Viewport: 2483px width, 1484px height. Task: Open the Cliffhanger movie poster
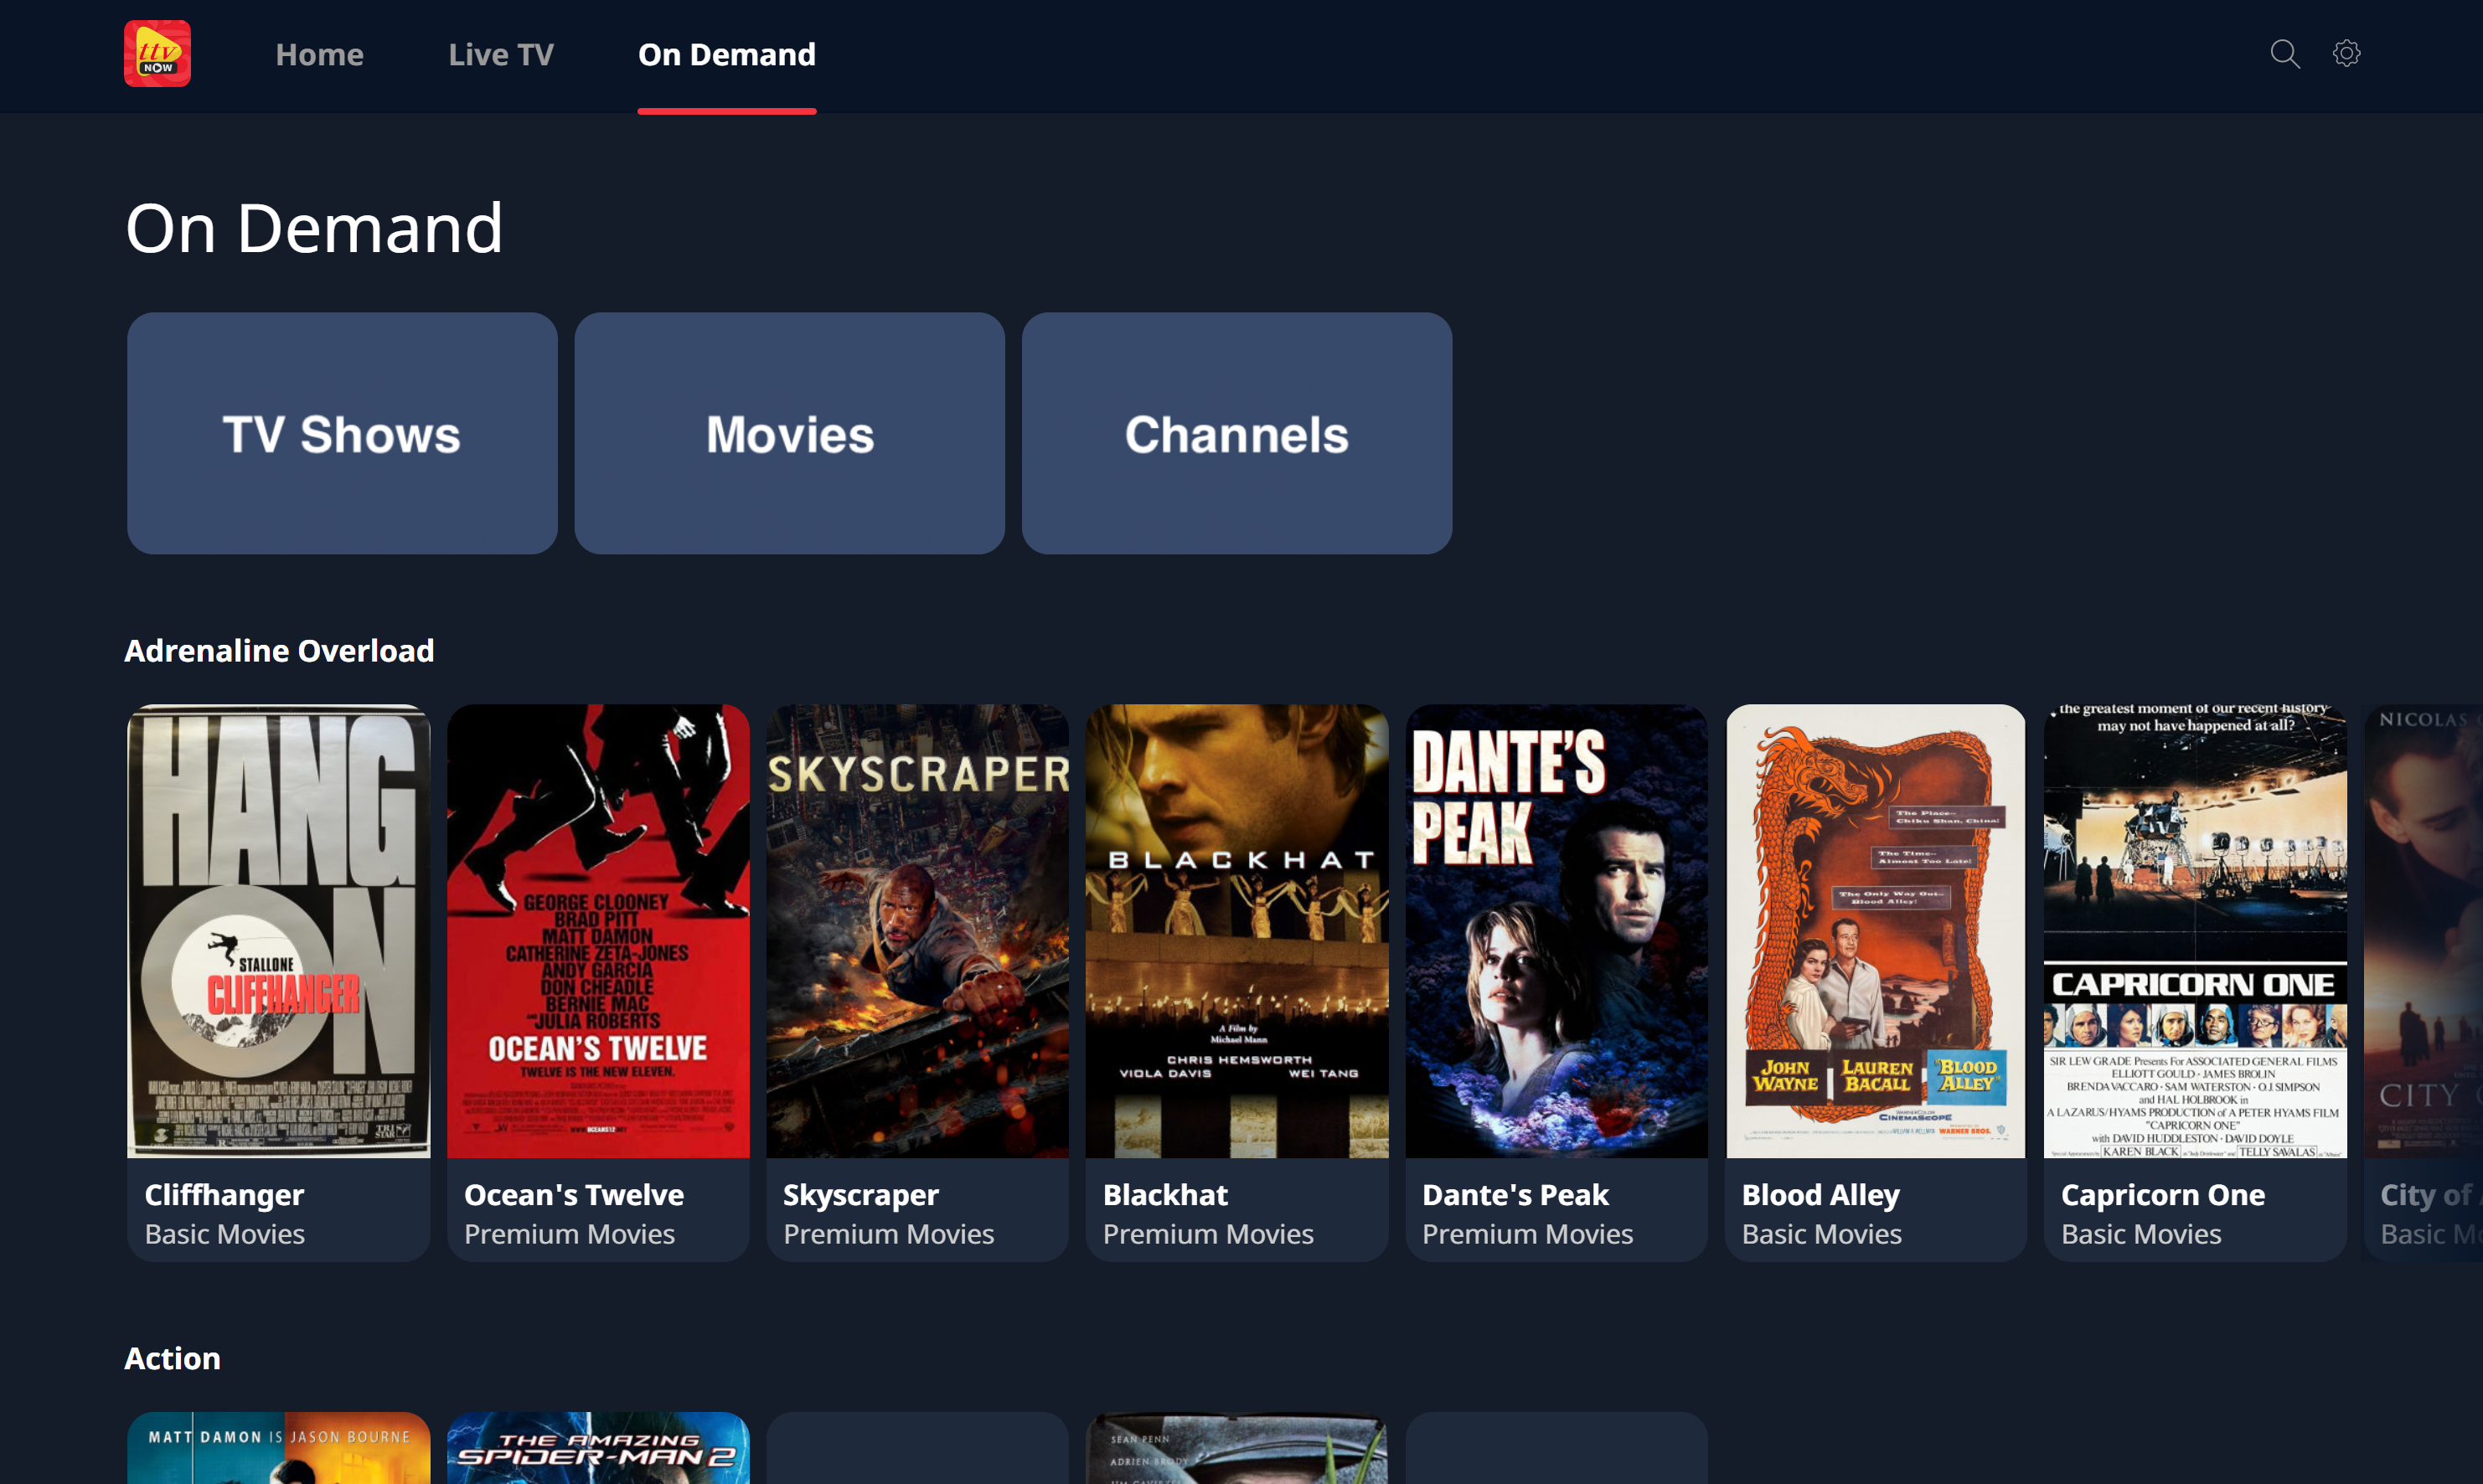coord(279,931)
